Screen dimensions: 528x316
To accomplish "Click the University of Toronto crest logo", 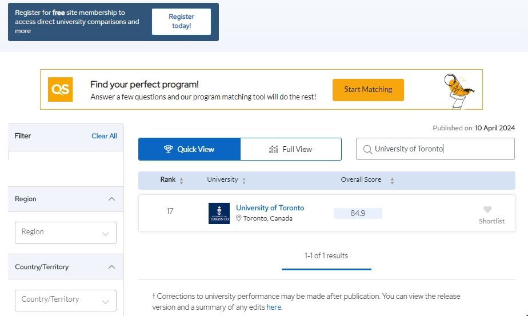I will click(x=219, y=213).
